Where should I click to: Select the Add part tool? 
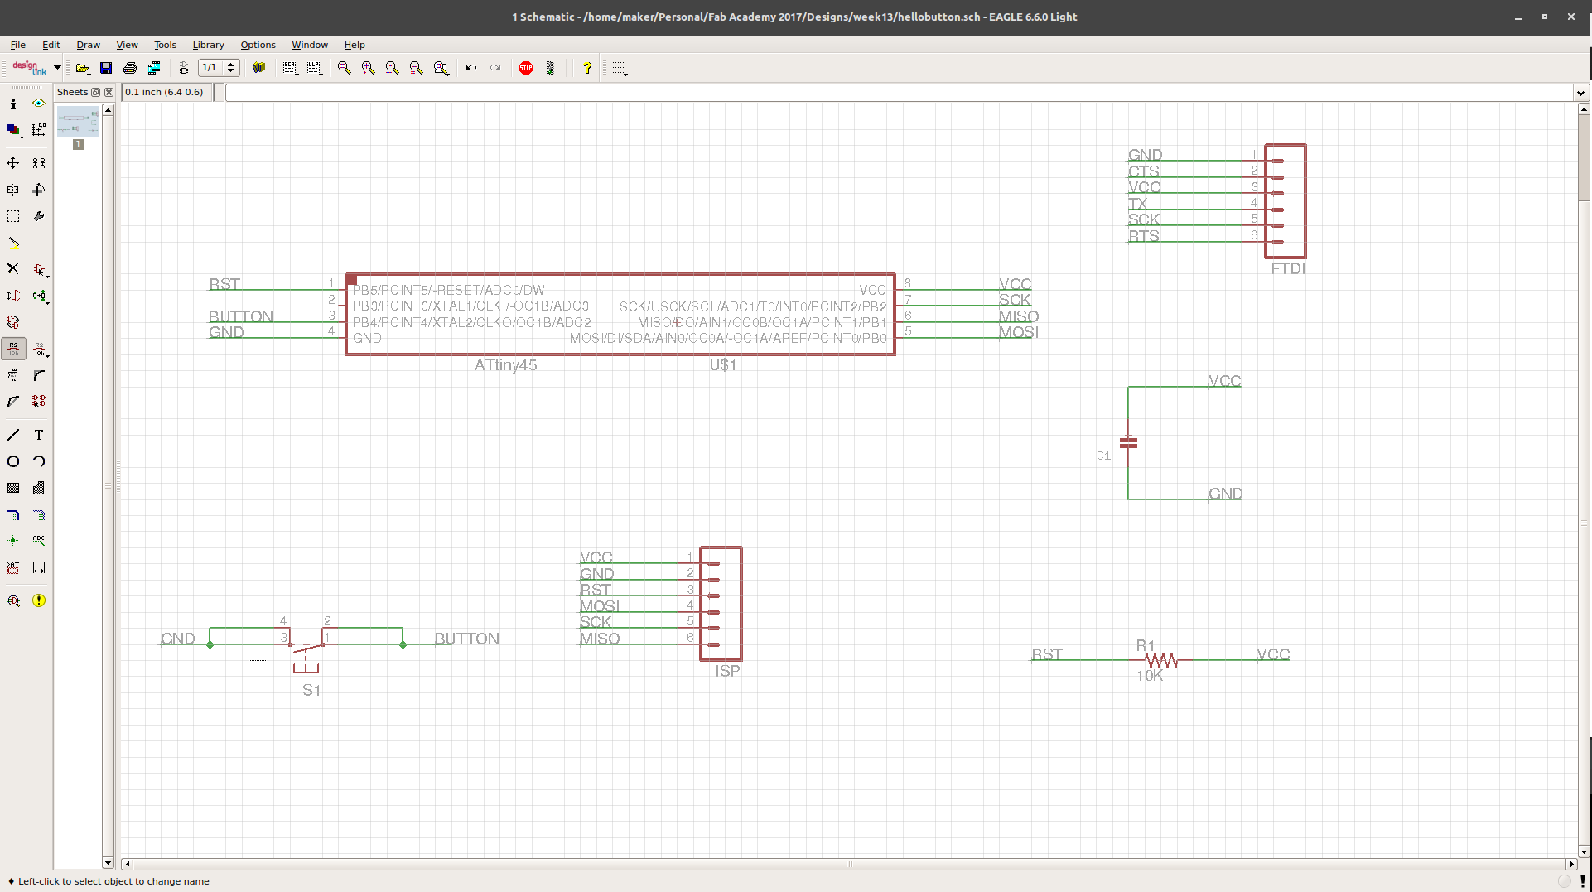(39, 269)
